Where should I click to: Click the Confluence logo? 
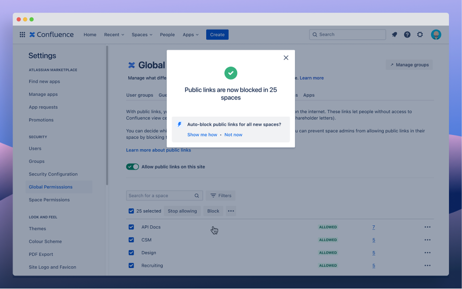pyautogui.click(x=51, y=35)
